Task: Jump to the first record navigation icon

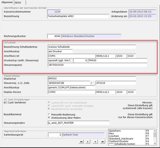Action: (81, 142)
